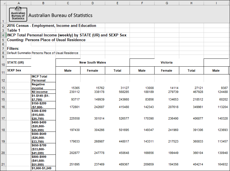
Task: Select the "Male" header under New South Wales
Action: (68, 71)
